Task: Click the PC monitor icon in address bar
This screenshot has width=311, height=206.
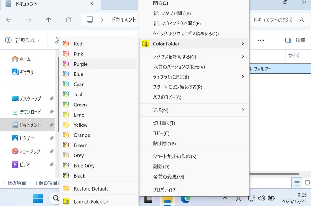Action: pos(90,20)
